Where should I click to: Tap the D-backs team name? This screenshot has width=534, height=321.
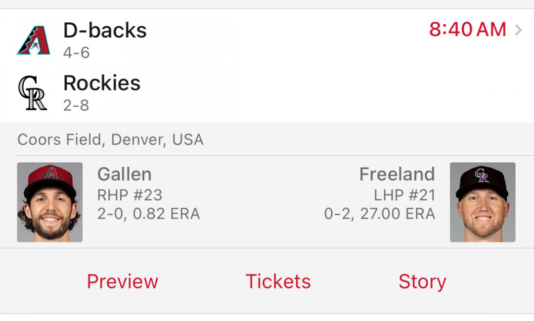tap(105, 30)
